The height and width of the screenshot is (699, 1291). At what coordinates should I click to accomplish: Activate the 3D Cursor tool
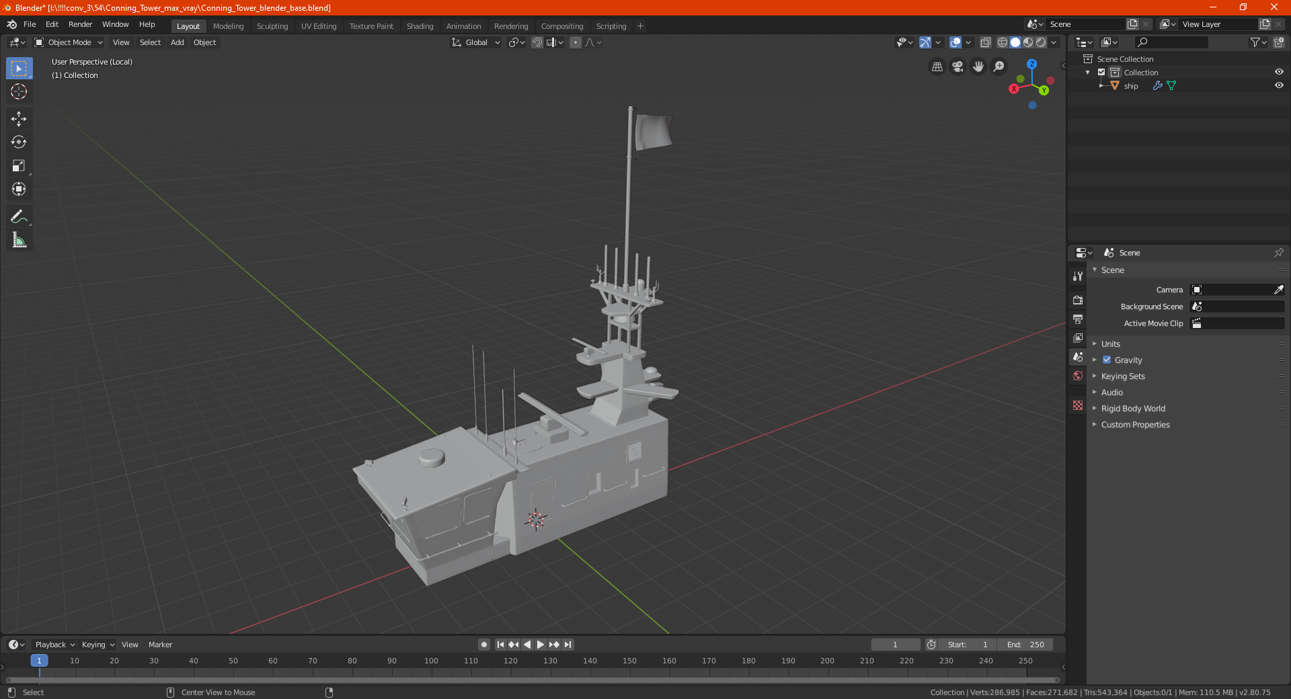point(19,92)
